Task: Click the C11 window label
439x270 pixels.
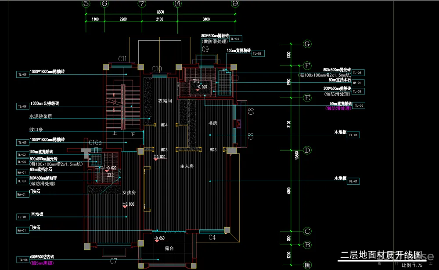Action: (x=122, y=59)
